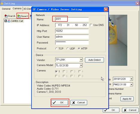Select the CAM01 Cat camera entry
This screenshot has width=140, height=114.
click(17, 21)
